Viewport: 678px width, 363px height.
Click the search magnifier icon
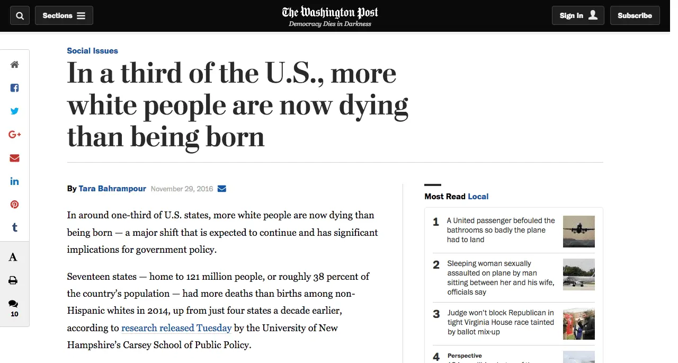click(20, 16)
